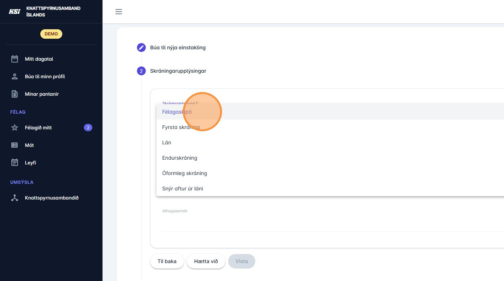504x281 pixels.
Task: Click the pencil edit step icon
Action: point(141,48)
